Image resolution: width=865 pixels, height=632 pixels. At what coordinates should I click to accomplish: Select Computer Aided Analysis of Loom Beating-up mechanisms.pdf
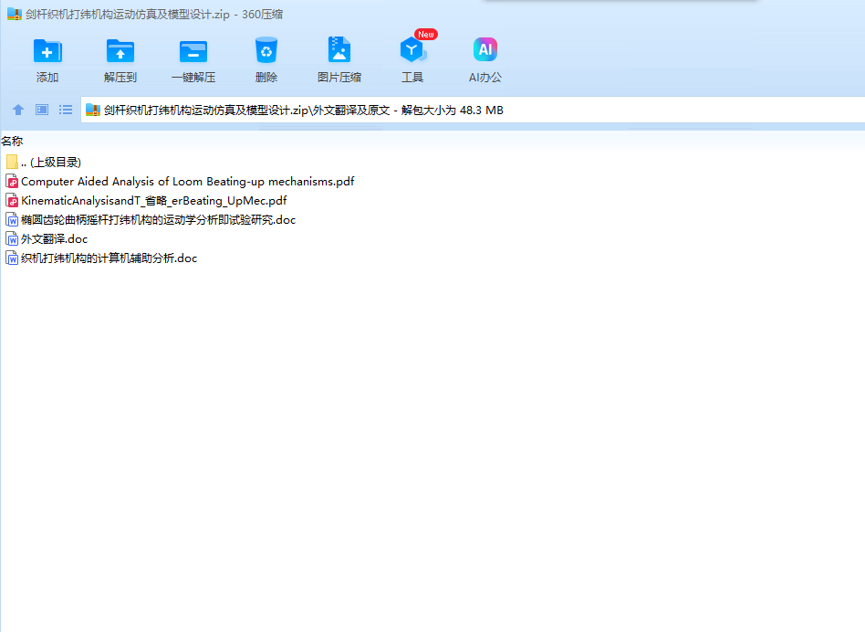(x=181, y=181)
